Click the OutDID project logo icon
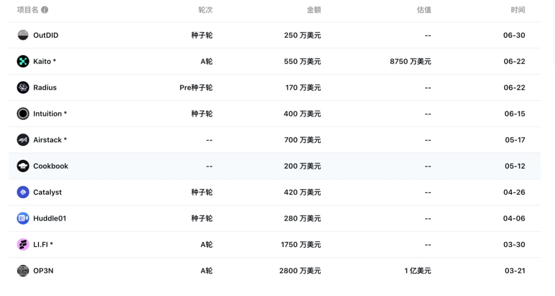 (x=23, y=35)
